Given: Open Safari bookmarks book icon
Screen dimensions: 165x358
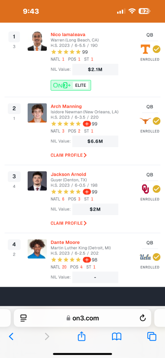Looking at the screenshot, I should pos(117,337).
